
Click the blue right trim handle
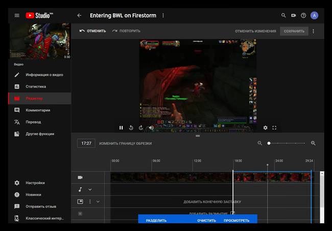(x=311, y=196)
